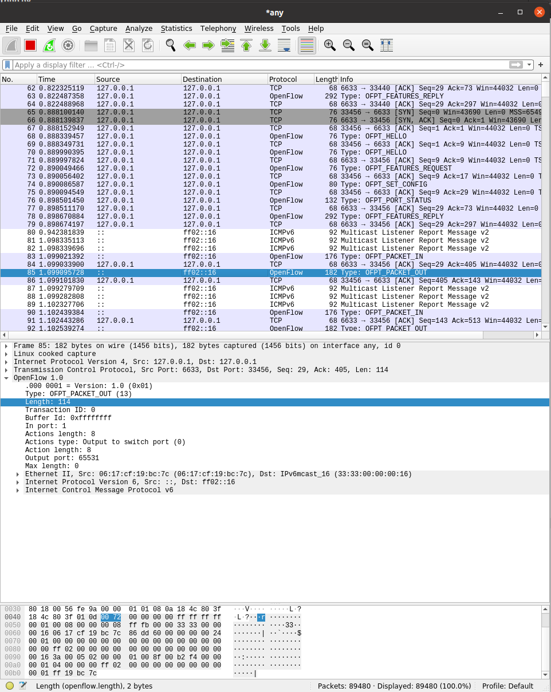Open the Telephony menu
551x692 pixels.
click(x=218, y=28)
